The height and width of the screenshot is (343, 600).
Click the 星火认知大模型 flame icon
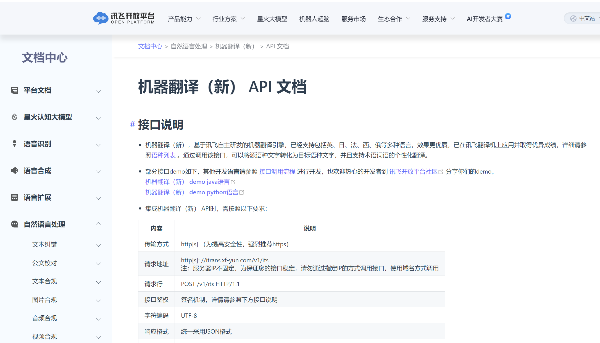click(x=14, y=117)
